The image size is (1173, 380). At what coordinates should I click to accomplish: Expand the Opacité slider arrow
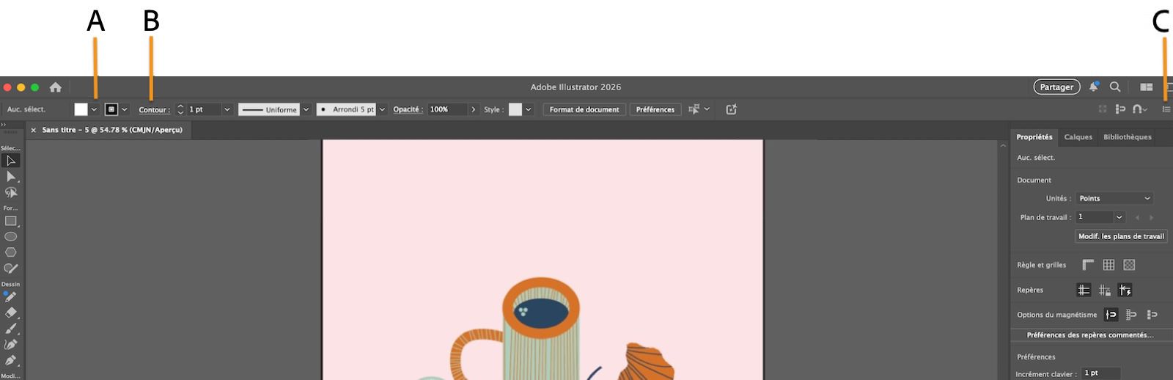[x=474, y=109]
